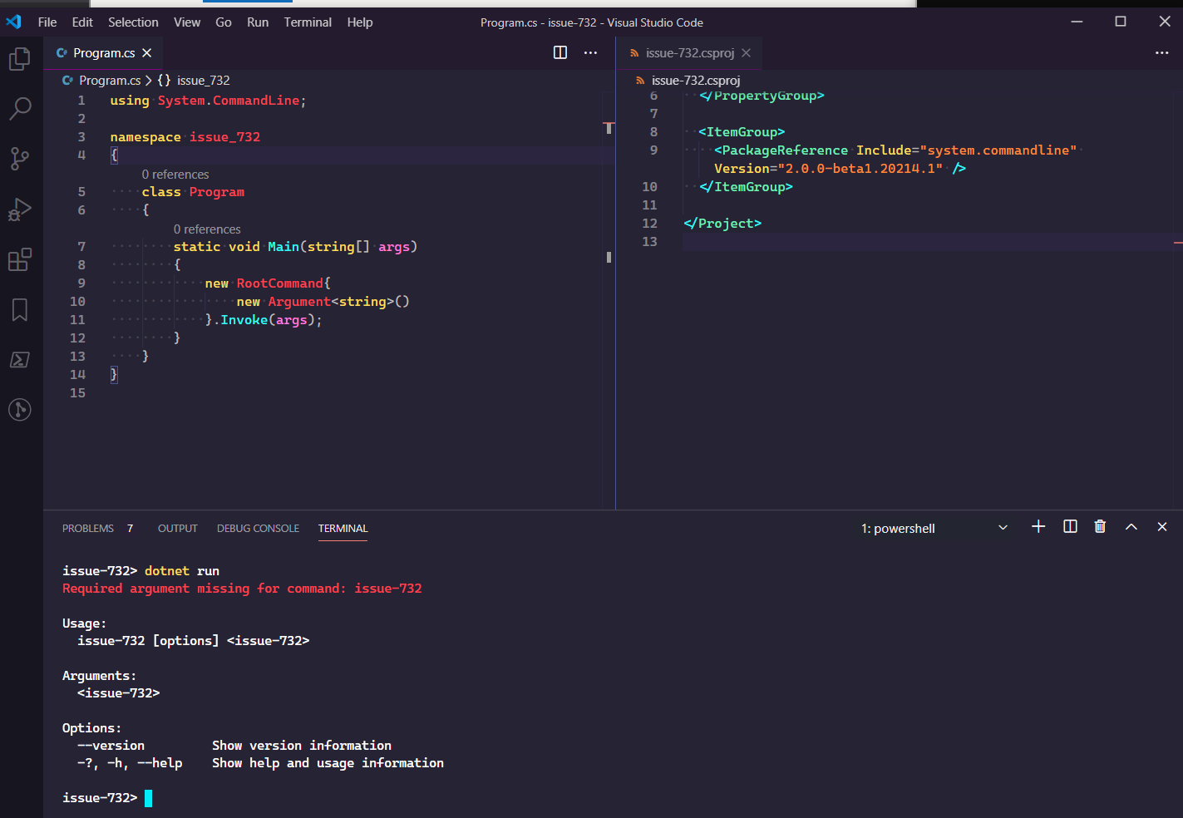1183x818 pixels.
Task: Open the Source Control view
Action: pos(20,158)
